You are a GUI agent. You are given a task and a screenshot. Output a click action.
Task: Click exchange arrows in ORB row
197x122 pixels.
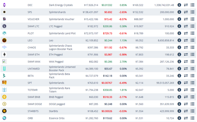pyautogui.click(x=186, y=118)
